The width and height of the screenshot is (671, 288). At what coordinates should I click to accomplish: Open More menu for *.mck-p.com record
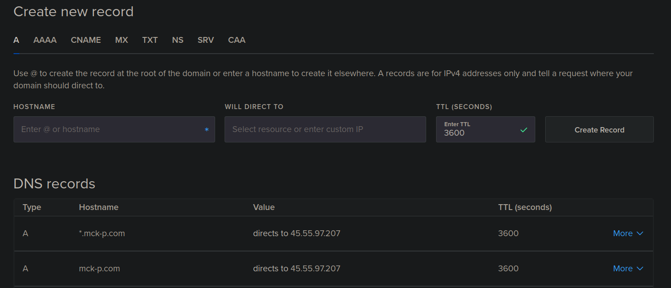[x=623, y=233]
